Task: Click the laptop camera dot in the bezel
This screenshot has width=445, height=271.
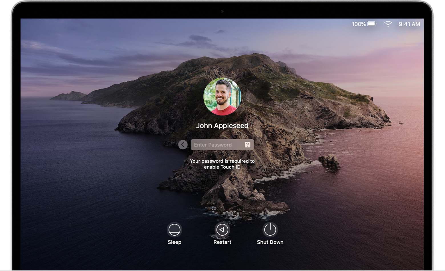Action: (x=222, y=12)
